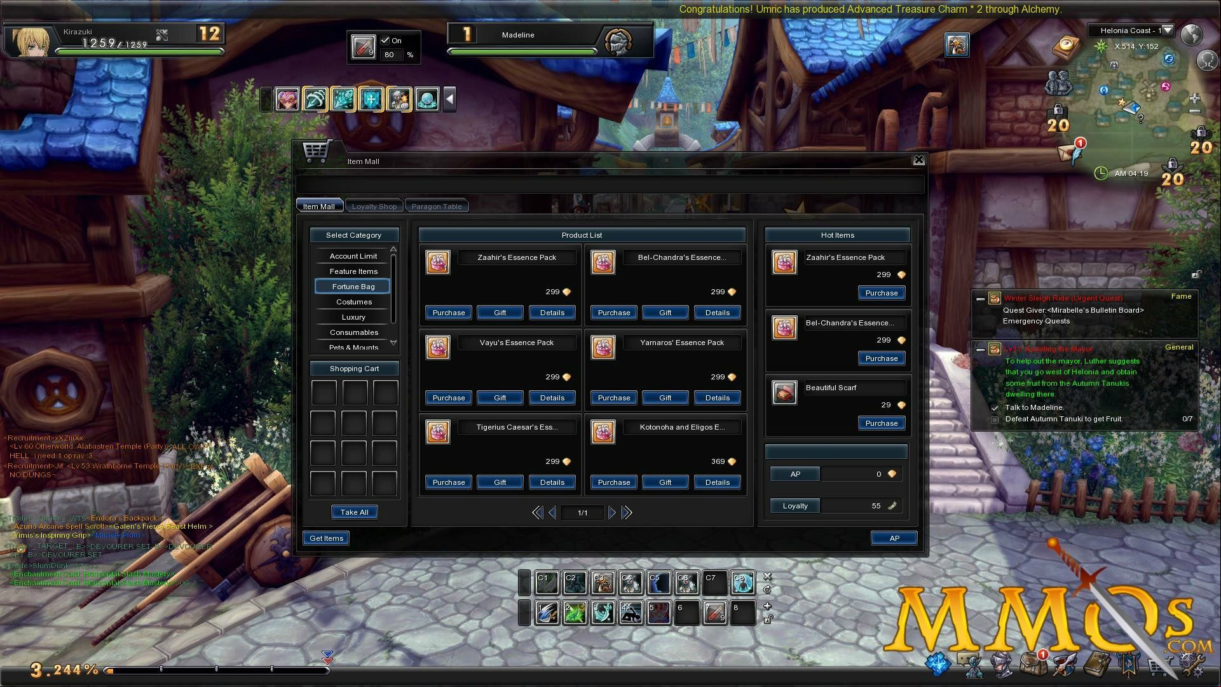View Details of Kotonoha and Eligos pack
The height and width of the screenshot is (687, 1221).
click(717, 482)
